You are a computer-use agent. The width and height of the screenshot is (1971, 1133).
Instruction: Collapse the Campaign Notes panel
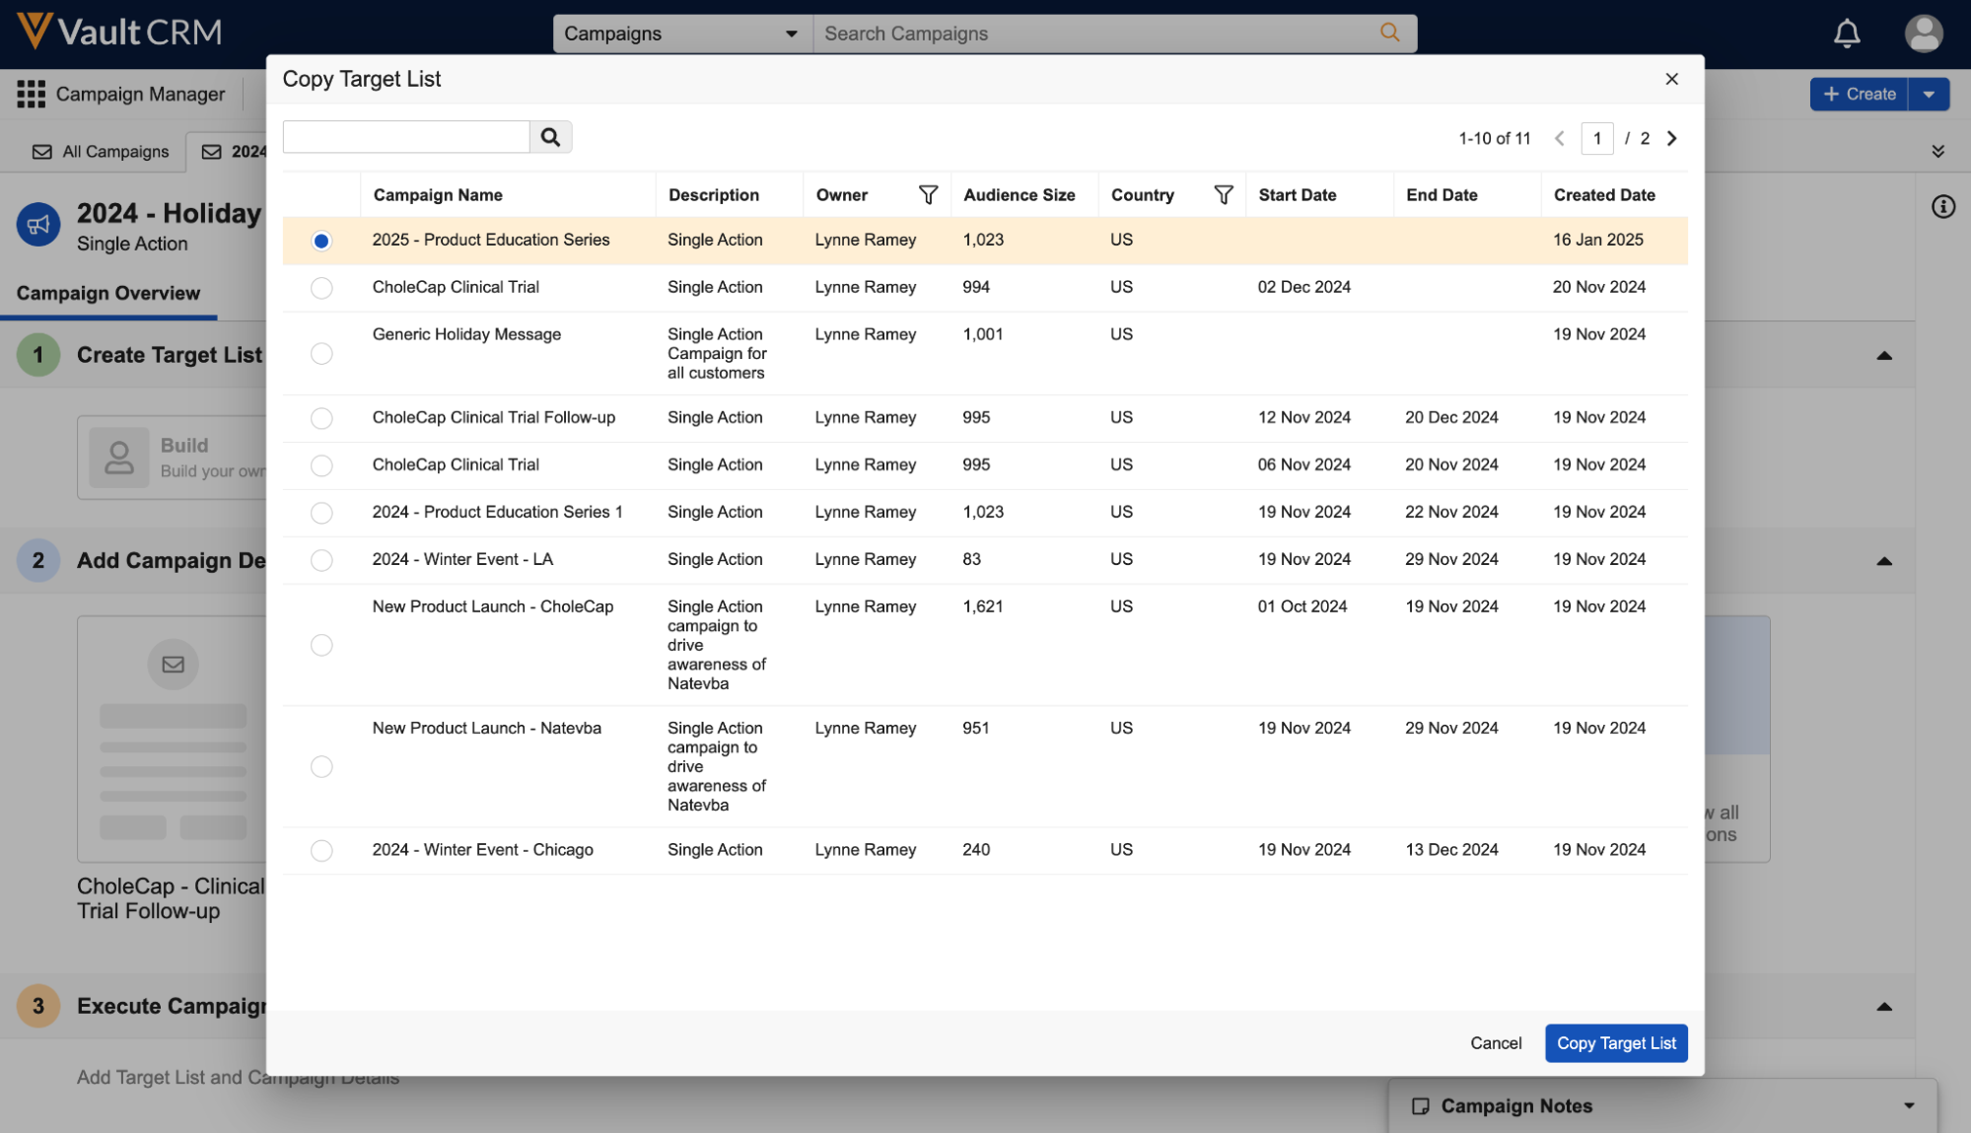click(x=1909, y=1106)
